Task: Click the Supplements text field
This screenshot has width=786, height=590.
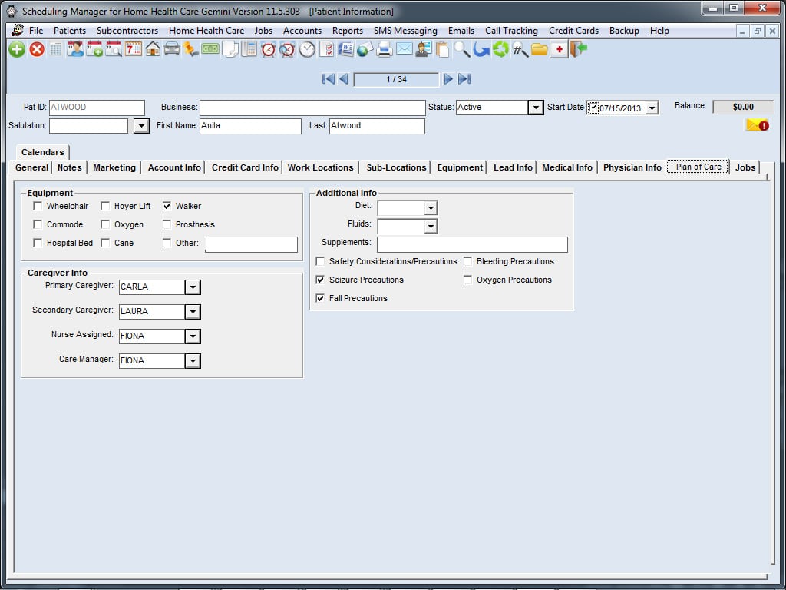Action: coord(472,245)
